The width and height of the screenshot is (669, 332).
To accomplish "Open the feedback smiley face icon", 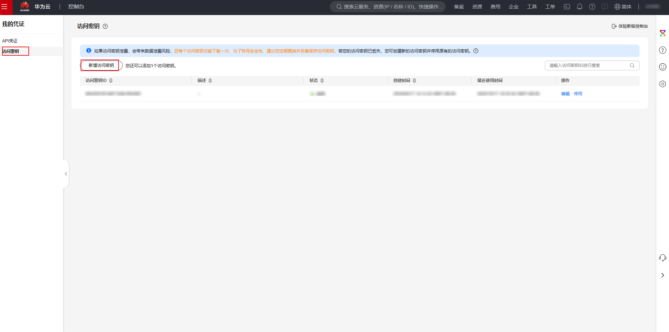I will pyautogui.click(x=662, y=67).
